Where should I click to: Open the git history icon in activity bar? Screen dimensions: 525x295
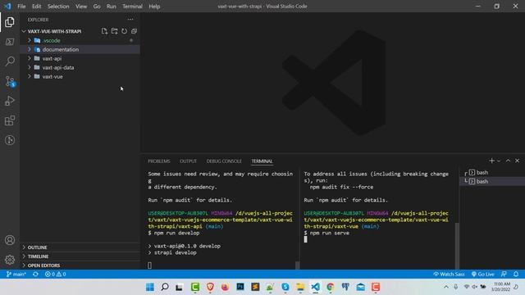(10, 140)
